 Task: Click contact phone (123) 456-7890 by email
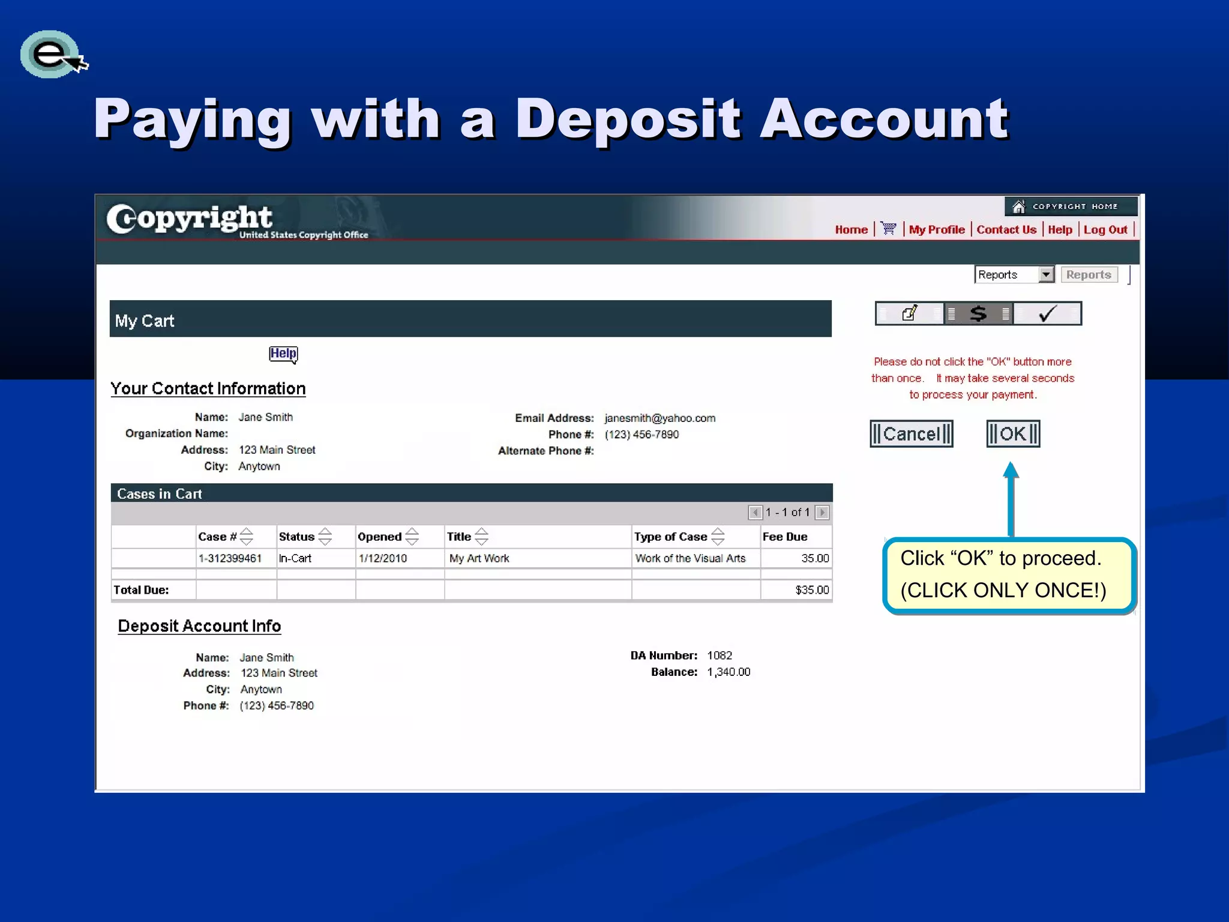coord(642,435)
